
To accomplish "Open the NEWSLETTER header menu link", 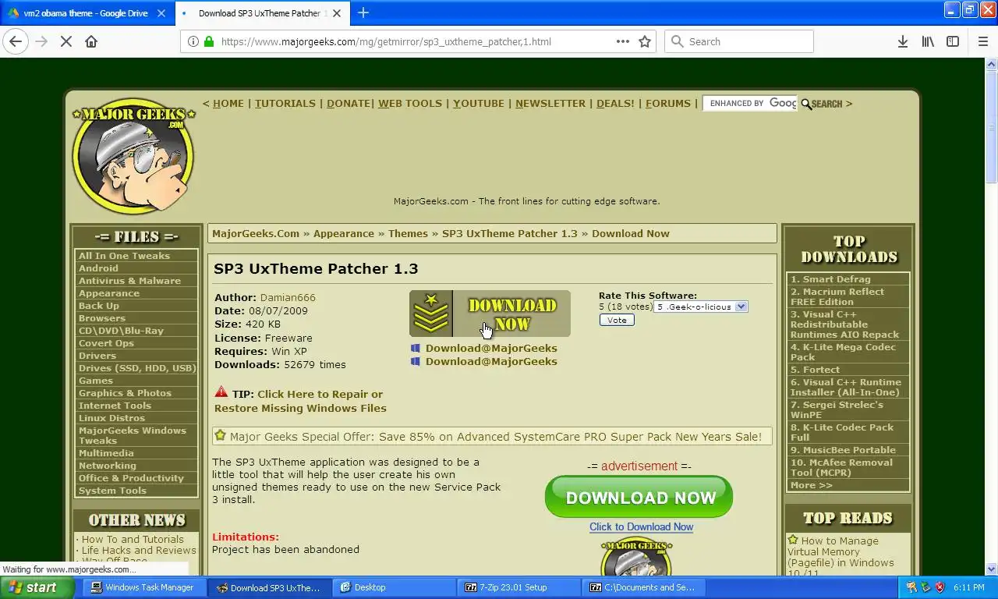I will click(x=550, y=103).
